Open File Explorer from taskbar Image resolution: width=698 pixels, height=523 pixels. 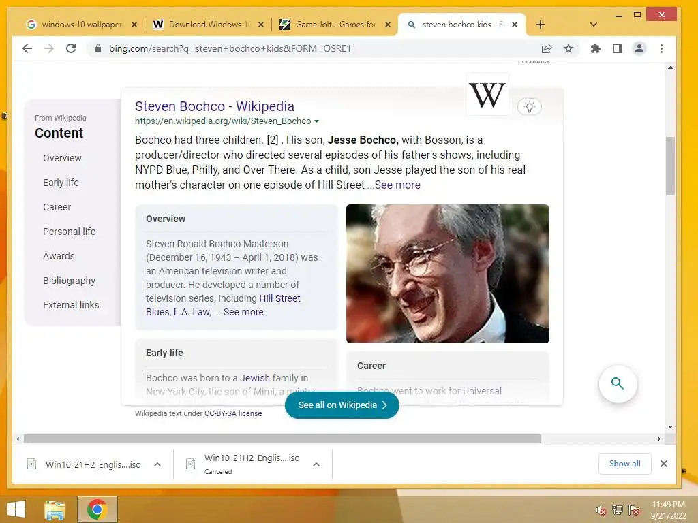click(x=55, y=509)
